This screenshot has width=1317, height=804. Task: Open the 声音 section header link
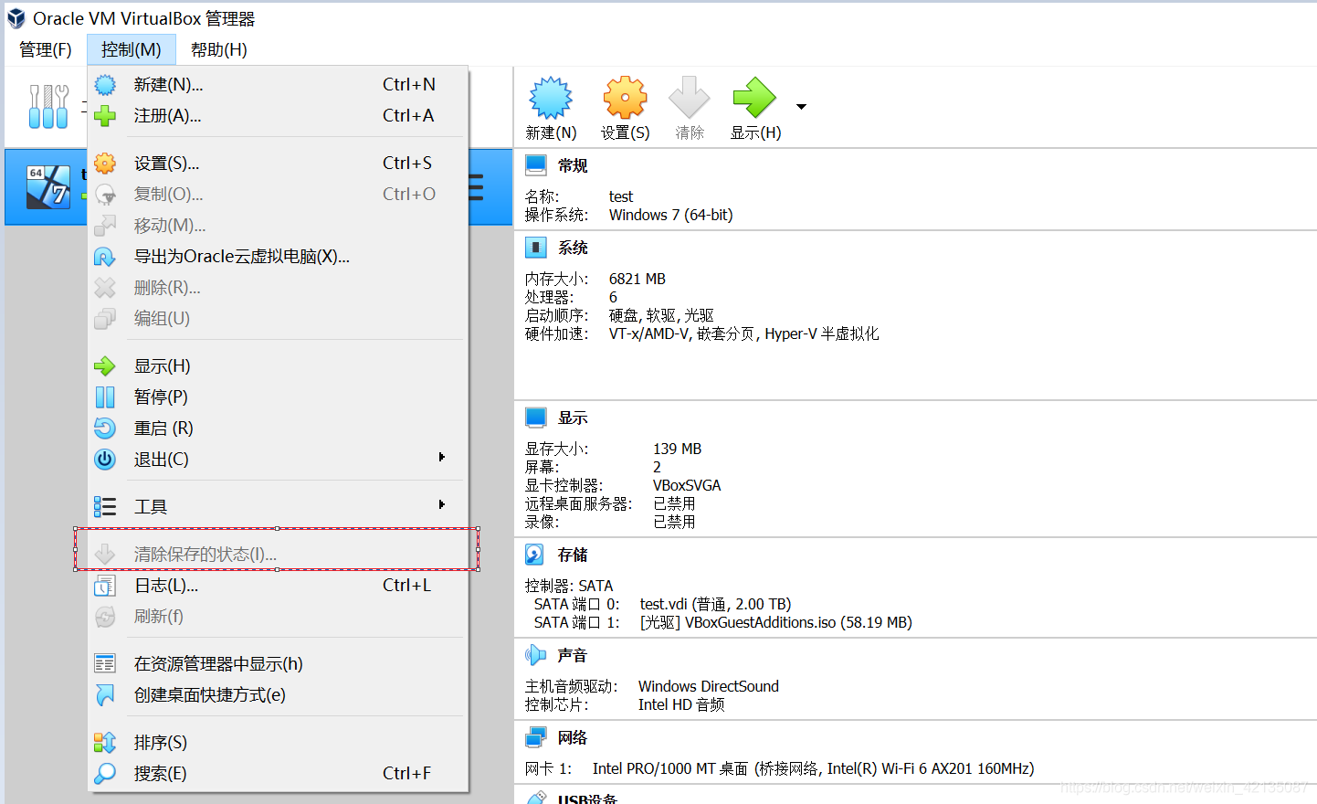click(573, 655)
